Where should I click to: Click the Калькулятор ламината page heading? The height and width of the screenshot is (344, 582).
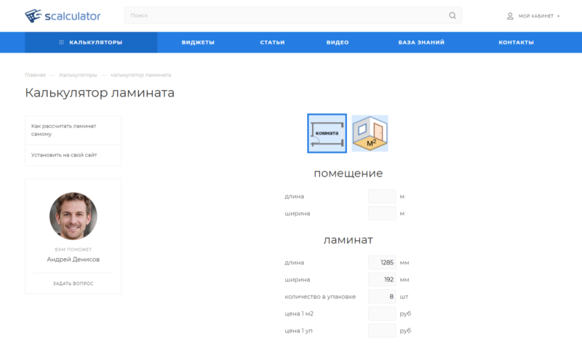coord(100,93)
